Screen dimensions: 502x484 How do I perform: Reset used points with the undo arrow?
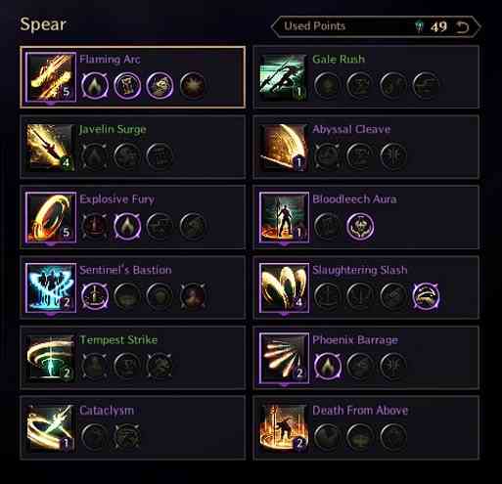[462, 26]
